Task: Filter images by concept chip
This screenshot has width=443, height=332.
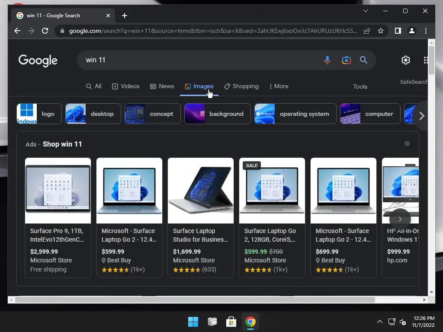Action: [153, 114]
